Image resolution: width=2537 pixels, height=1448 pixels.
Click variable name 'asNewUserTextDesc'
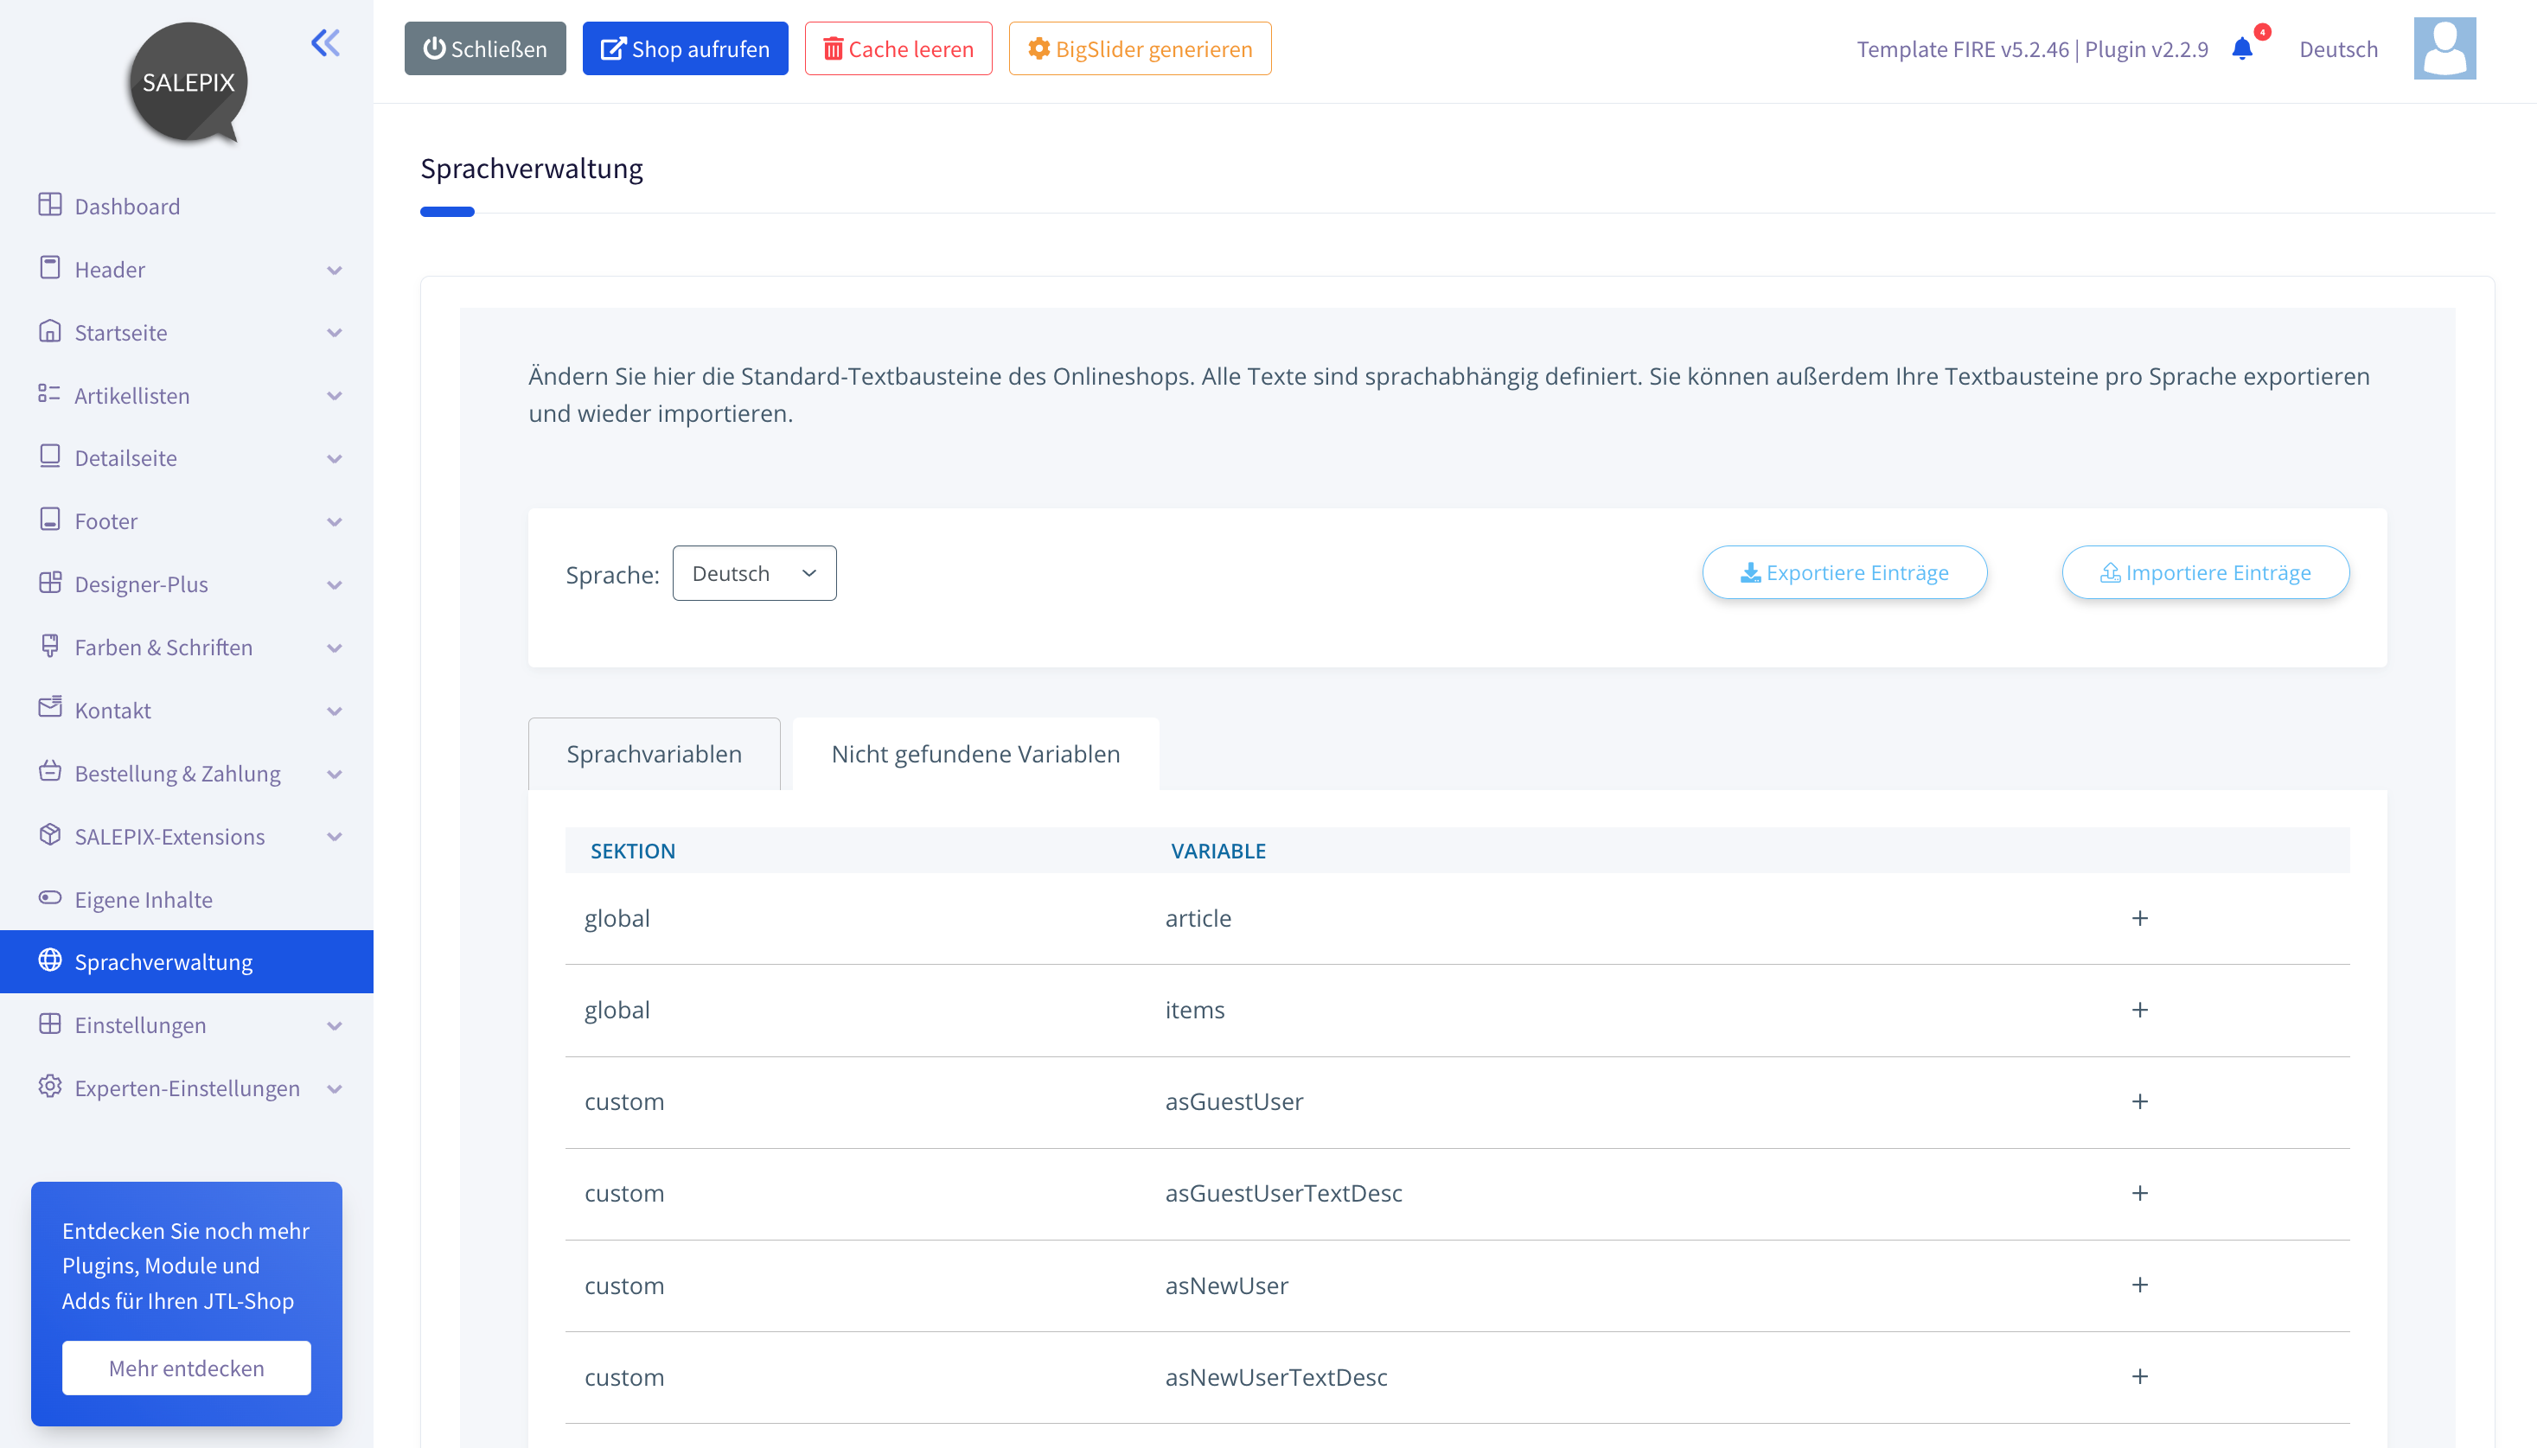1276,1377
